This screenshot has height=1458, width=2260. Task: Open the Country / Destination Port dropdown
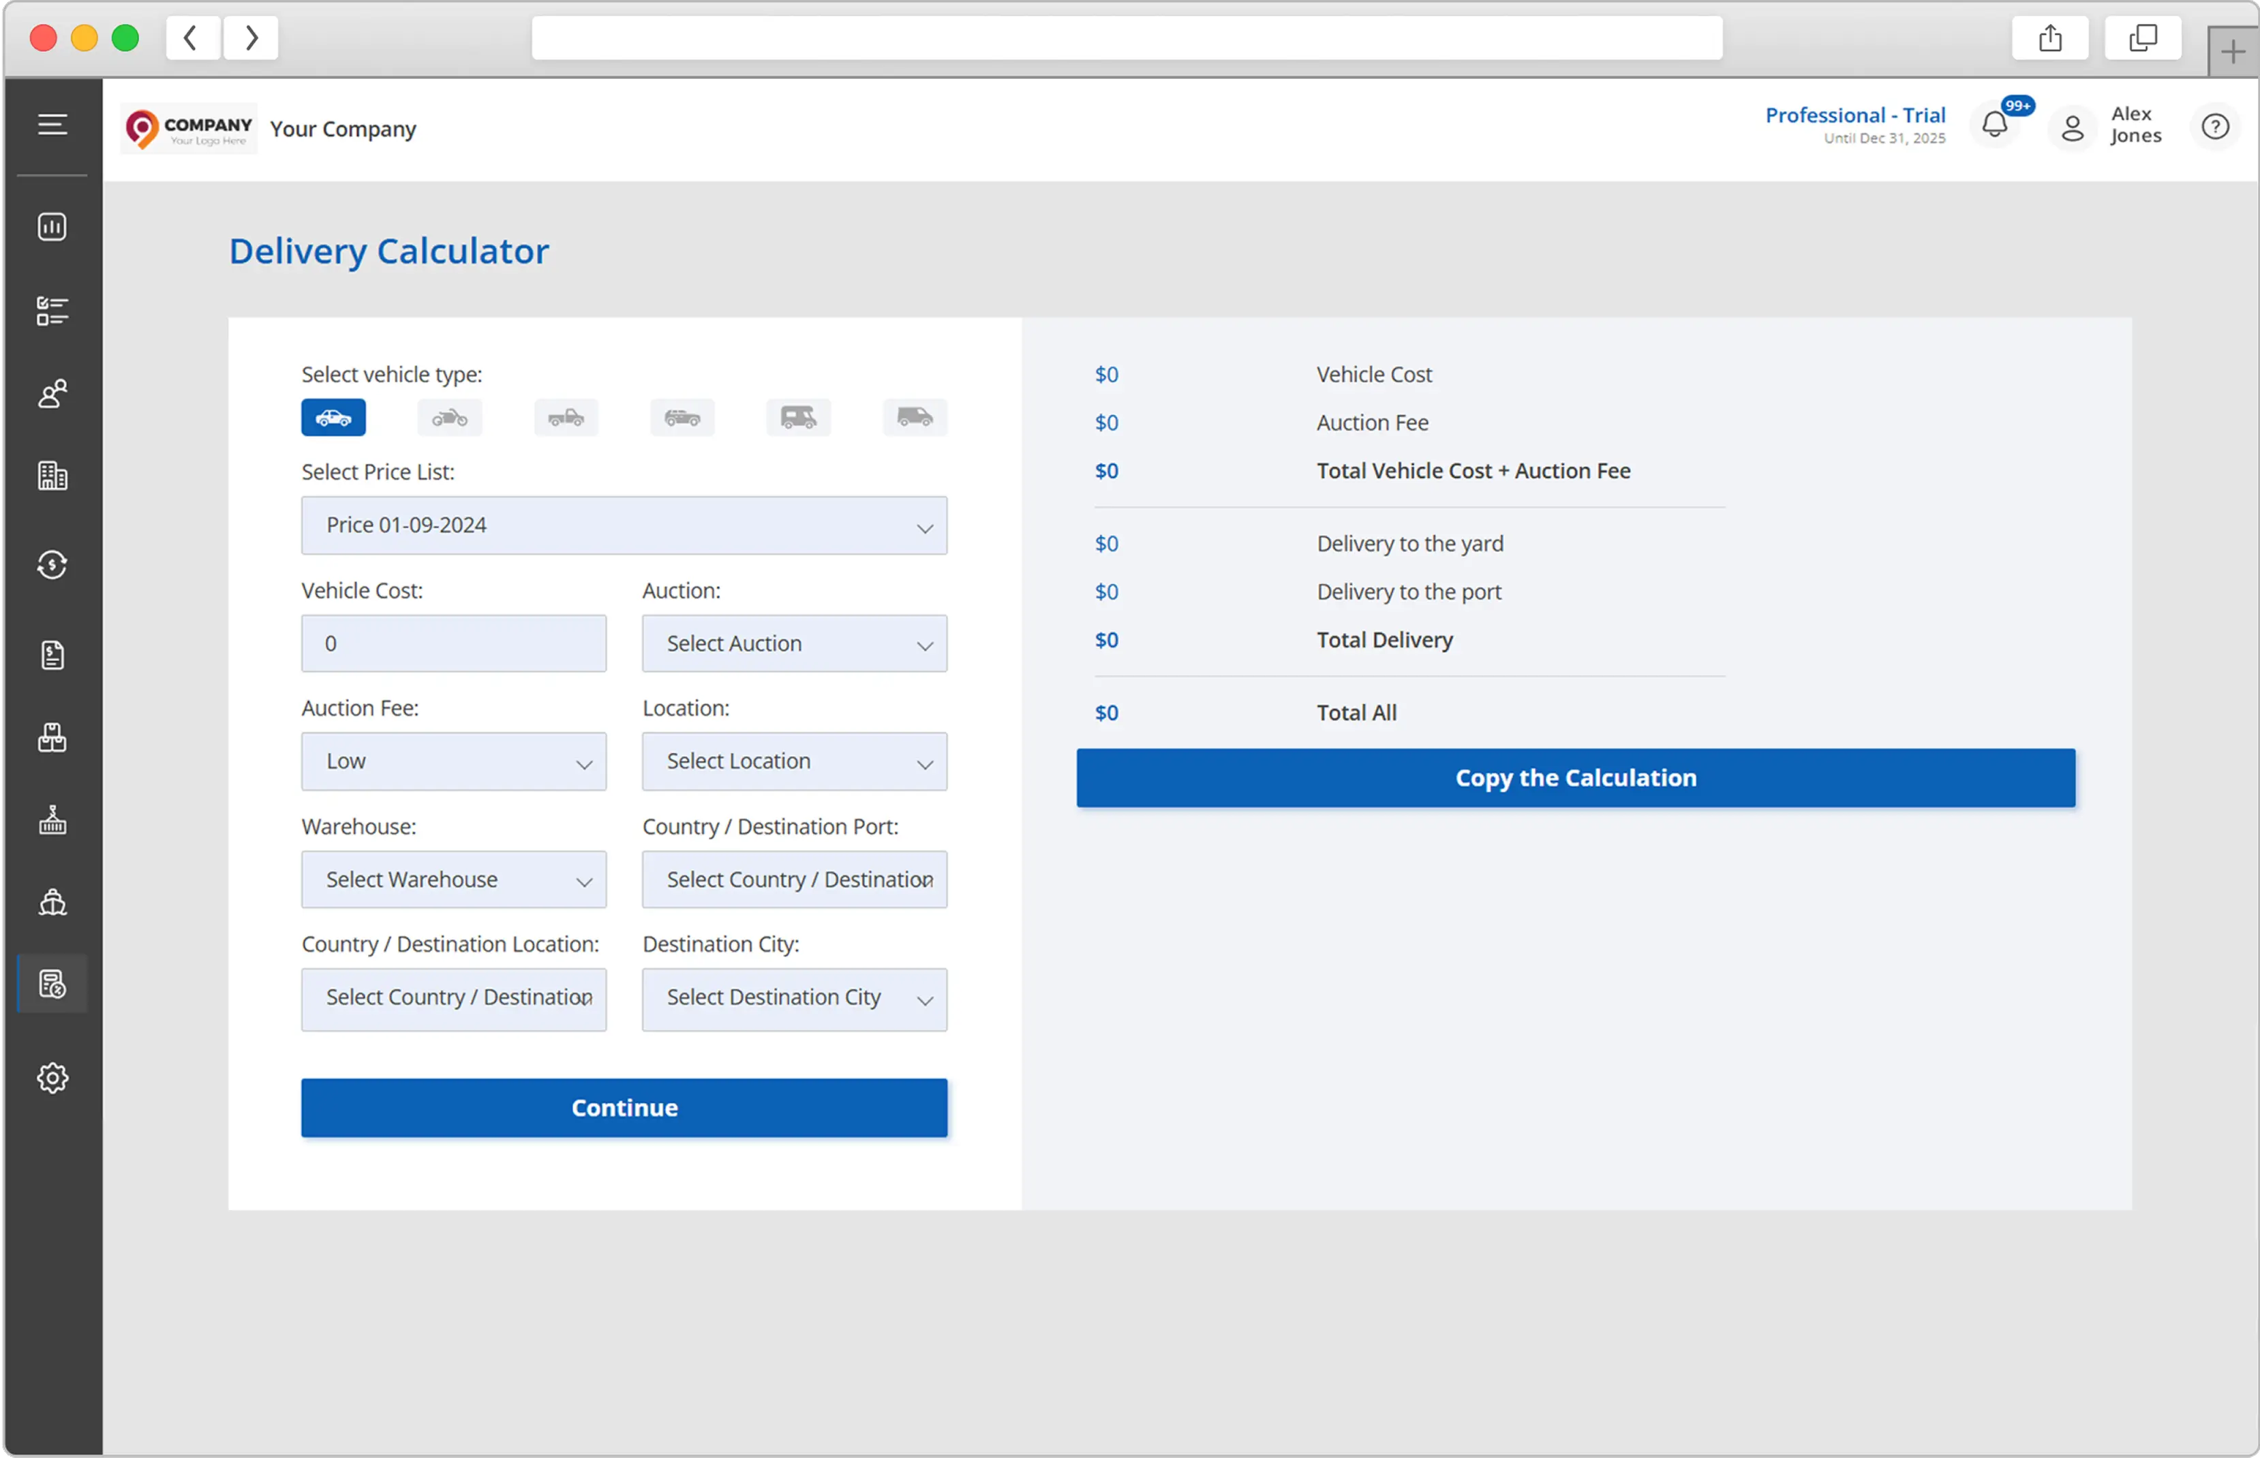pos(795,880)
